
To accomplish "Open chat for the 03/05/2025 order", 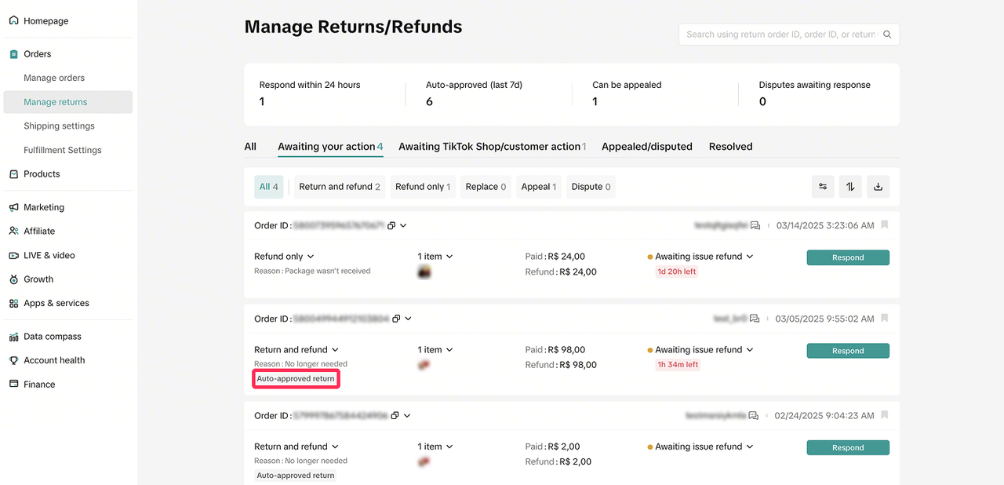I will (755, 319).
